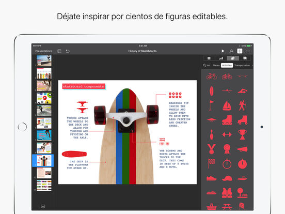Insert the speedboat shape

tap(243, 178)
